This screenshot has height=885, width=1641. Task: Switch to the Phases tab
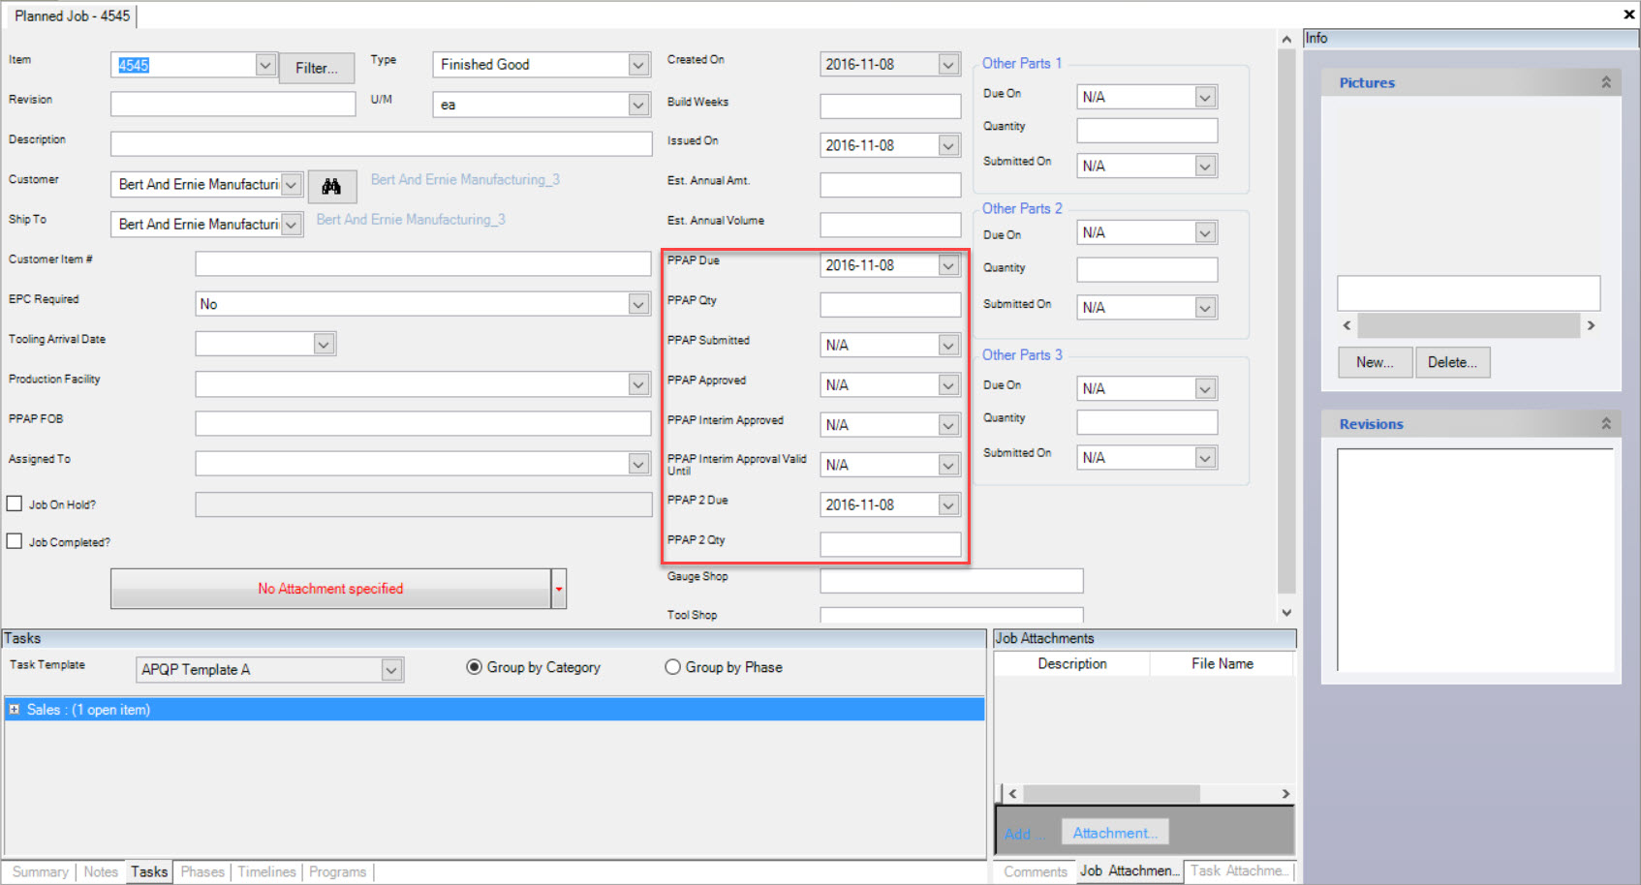202,871
